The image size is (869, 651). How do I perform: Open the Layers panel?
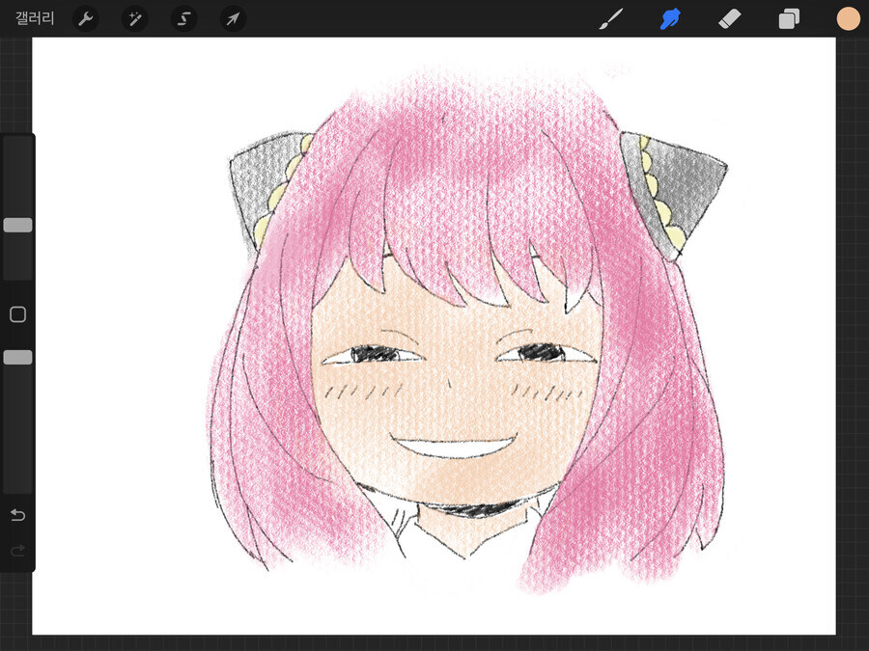[789, 19]
